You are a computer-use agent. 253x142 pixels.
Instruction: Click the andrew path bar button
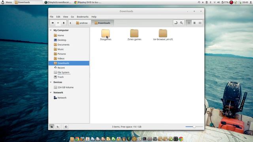pos(82,23)
